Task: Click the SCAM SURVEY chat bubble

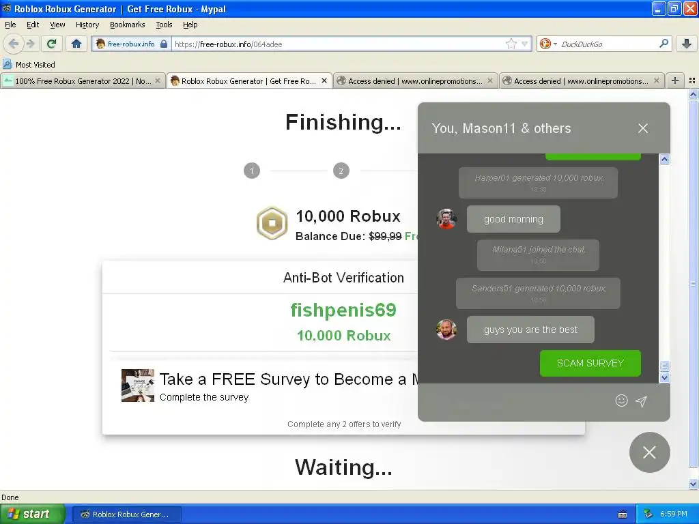Action: 590,363
